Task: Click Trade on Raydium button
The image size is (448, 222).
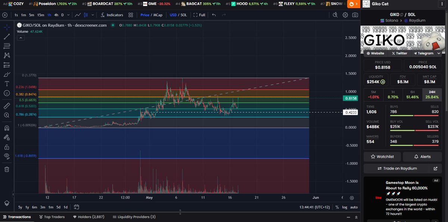Action: point(396,168)
